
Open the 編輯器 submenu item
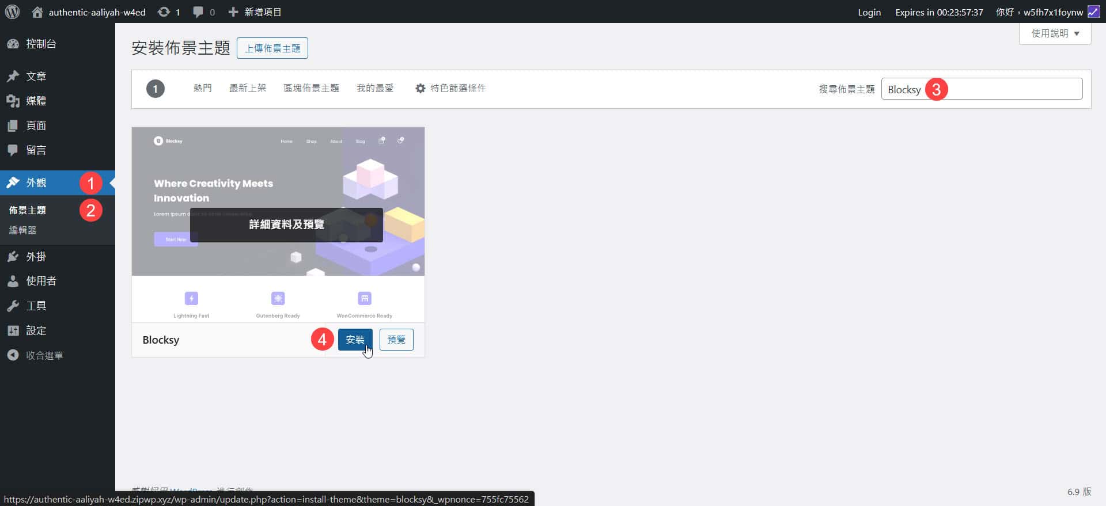(x=22, y=230)
